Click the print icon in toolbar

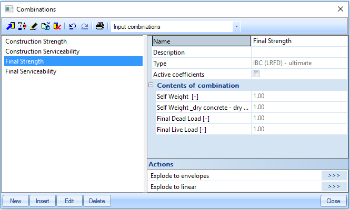[100, 26]
